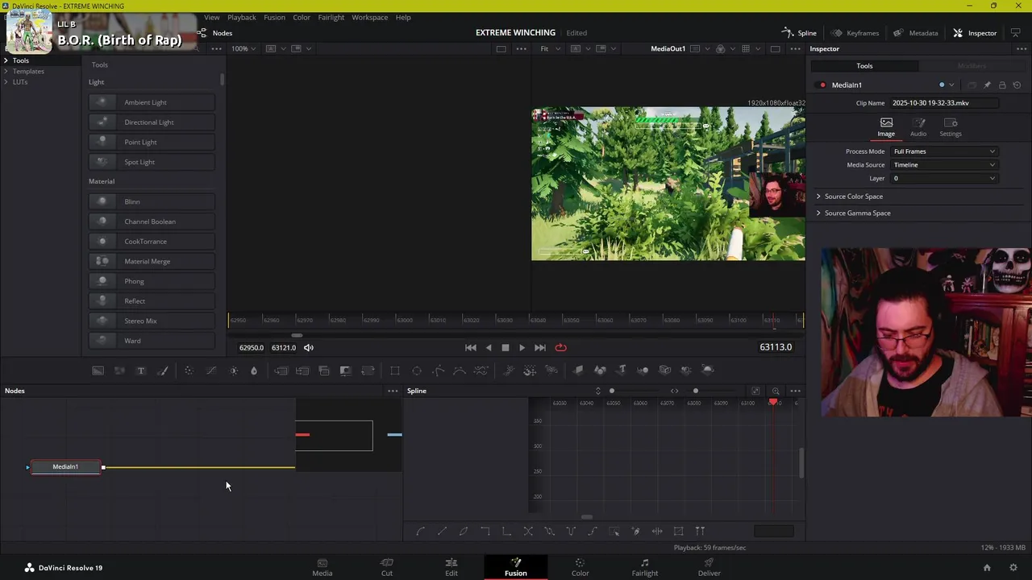Screen dimensions: 1032x580
Task: Expand the Templates tree item
Action: click(6, 72)
